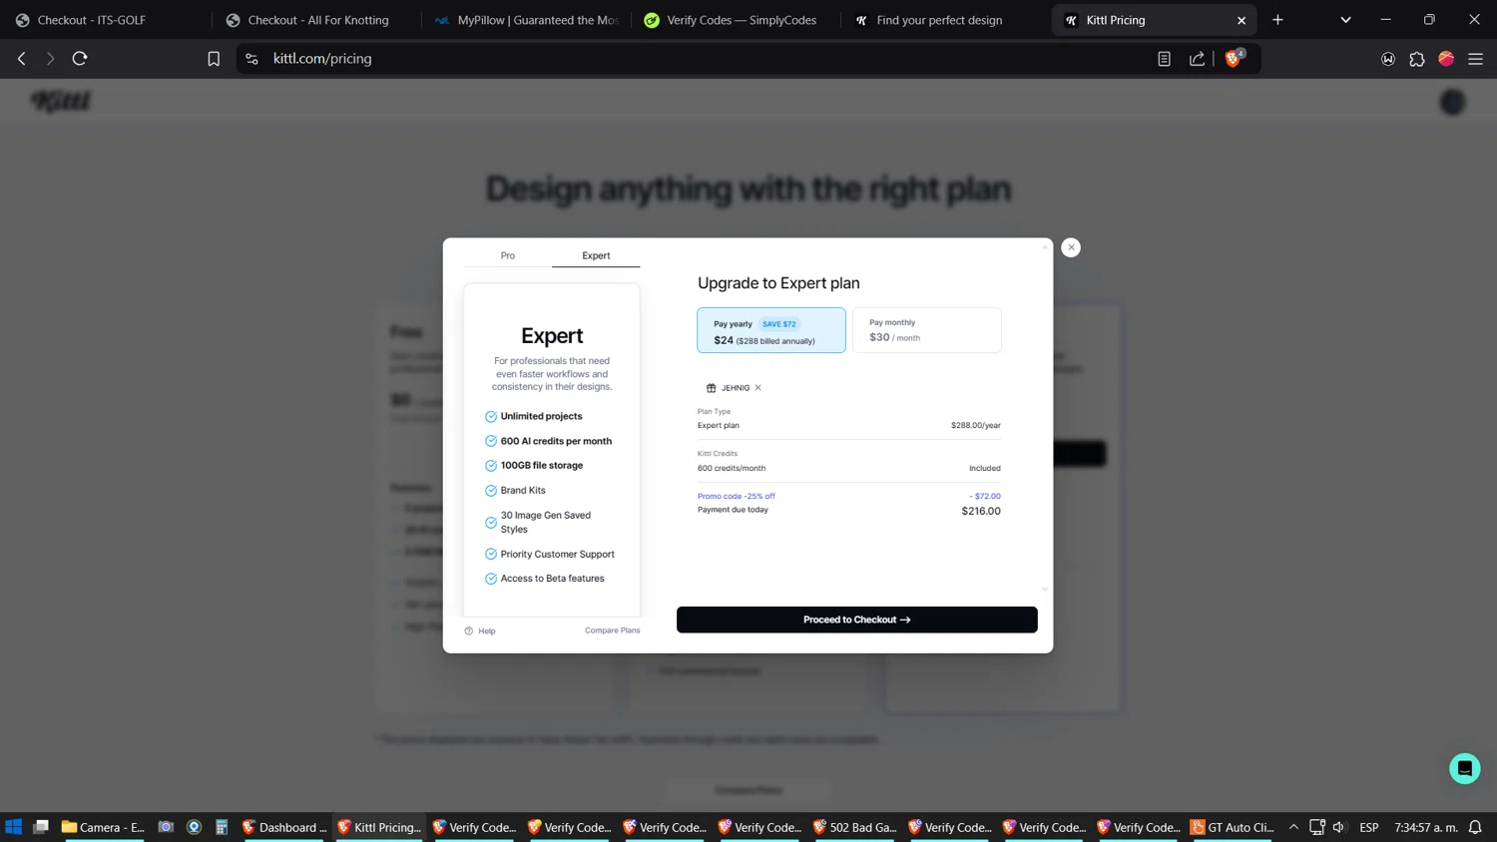Click the 100GB file storage checkmark icon
This screenshot has width=1497, height=842.
(x=491, y=466)
